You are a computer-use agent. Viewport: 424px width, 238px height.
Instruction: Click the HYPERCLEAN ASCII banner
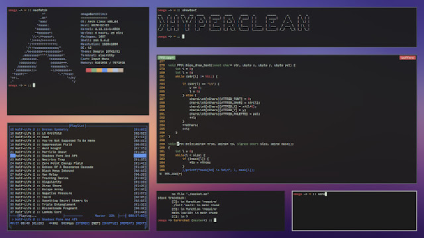[x=234, y=23]
